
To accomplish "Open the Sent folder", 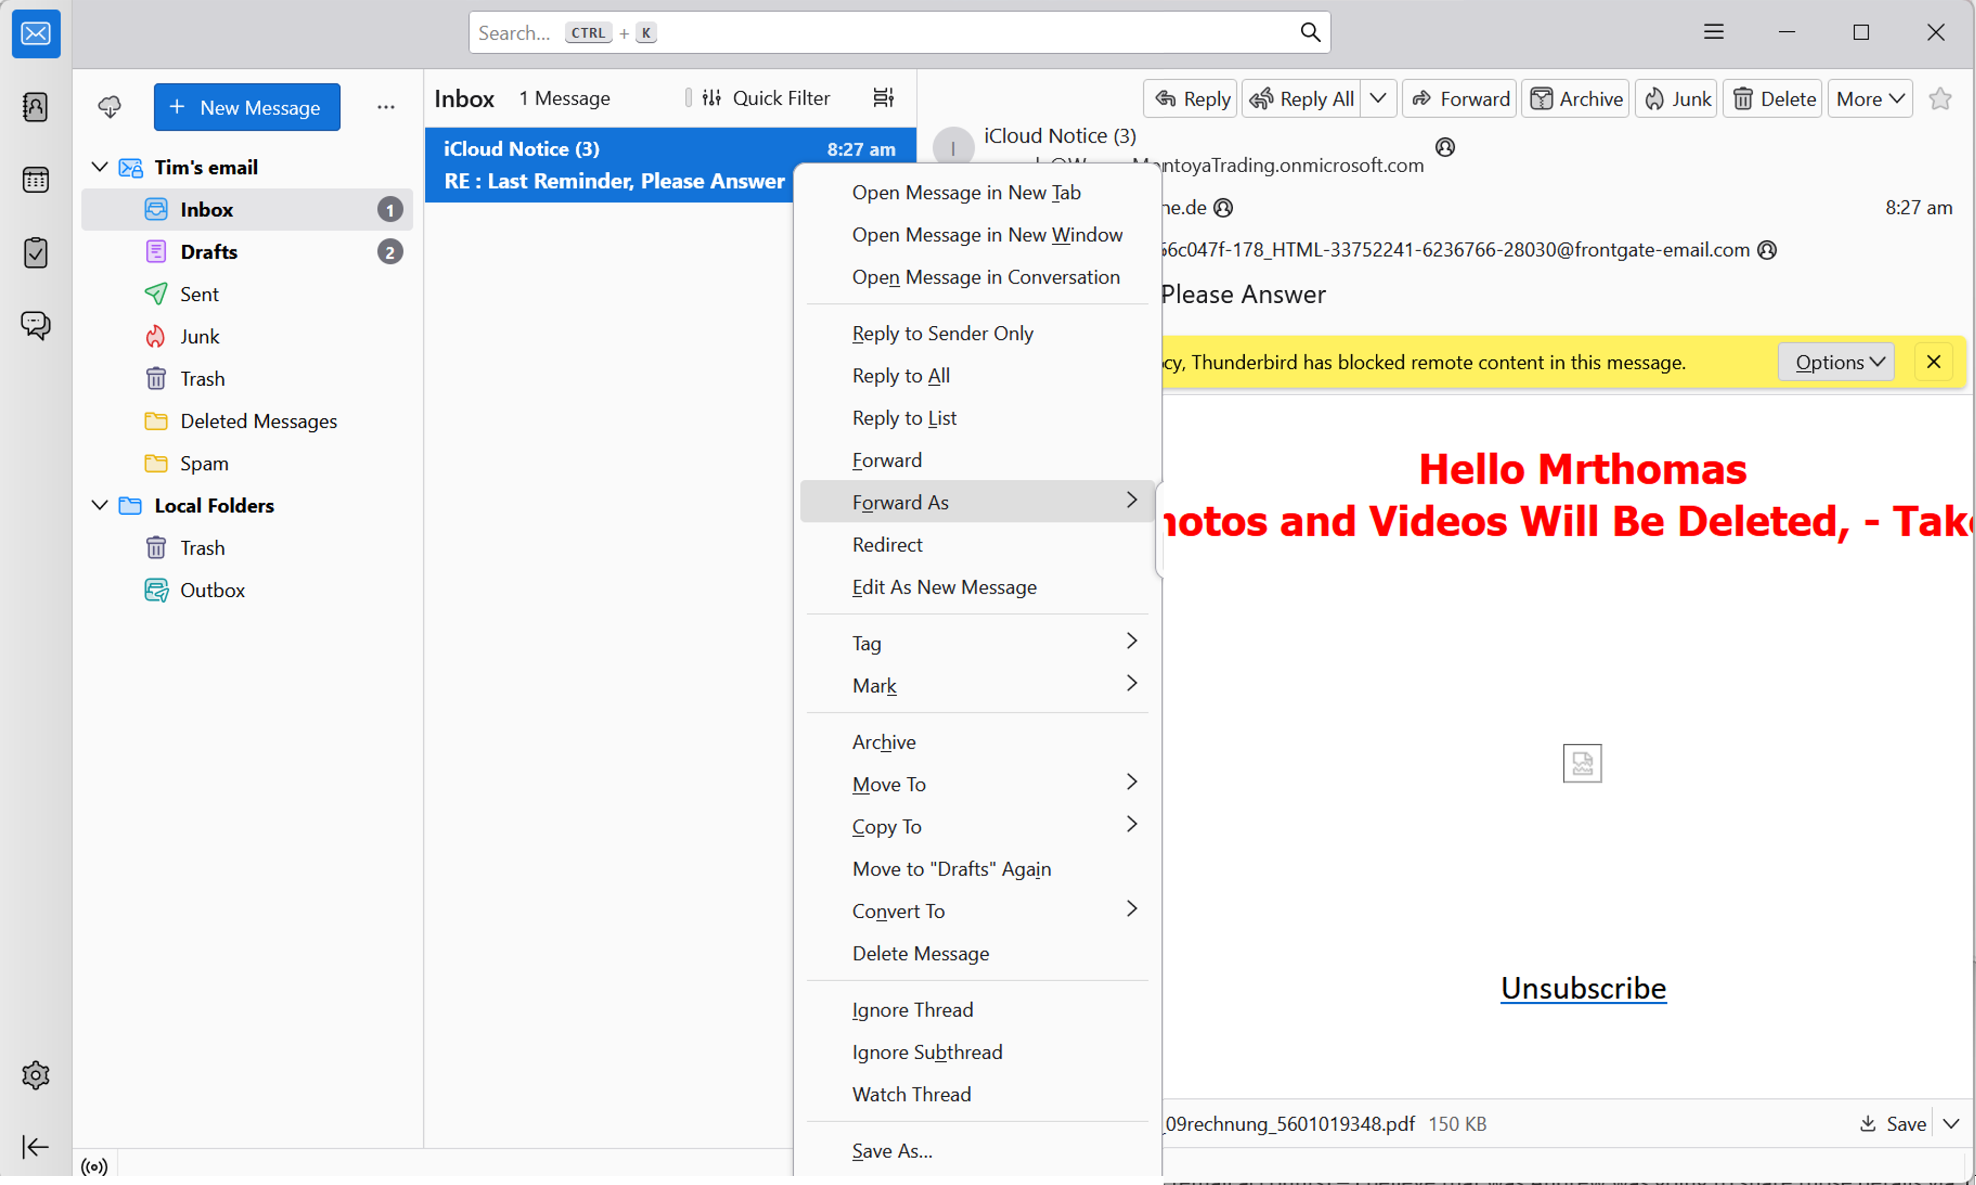I will (248, 294).
